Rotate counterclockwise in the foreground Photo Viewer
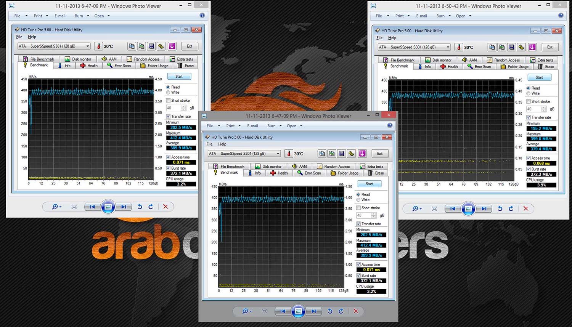The image size is (572, 327). [x=330, y=311]
